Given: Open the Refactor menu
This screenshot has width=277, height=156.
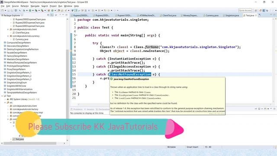Looking at the screenshot, I should (25, 6).
